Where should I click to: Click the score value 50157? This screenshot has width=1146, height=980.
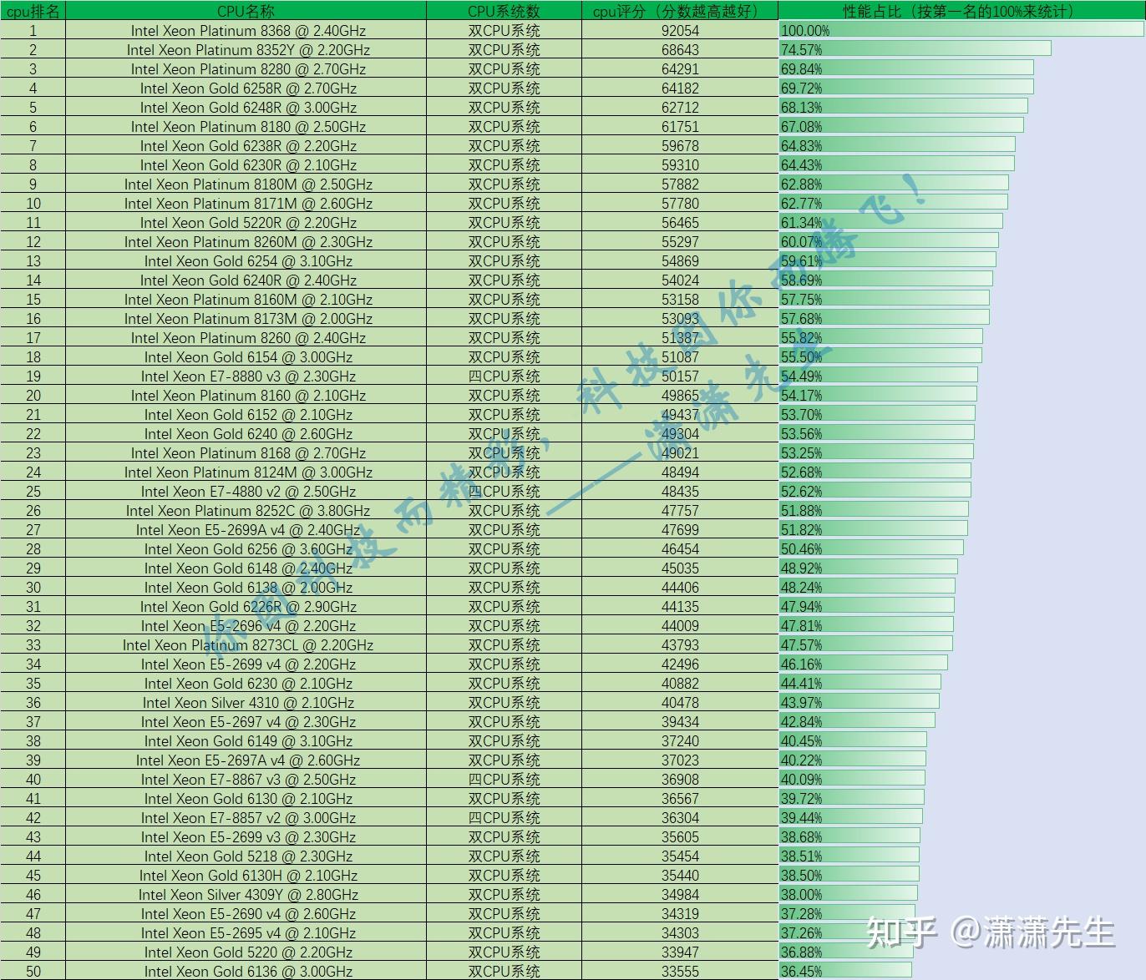click(x=680, y=376)
